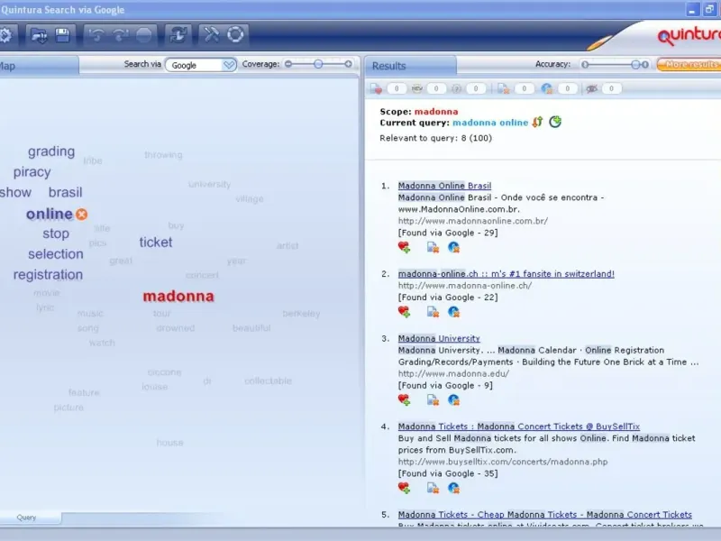Select the 'ticket' word in the map

pyautogui.click(x=156, y=242)
